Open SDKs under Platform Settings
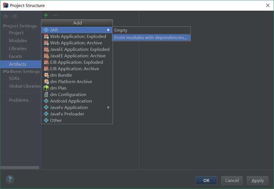The height and width of the screenshot is (189, 274). (x=14, y=78)
